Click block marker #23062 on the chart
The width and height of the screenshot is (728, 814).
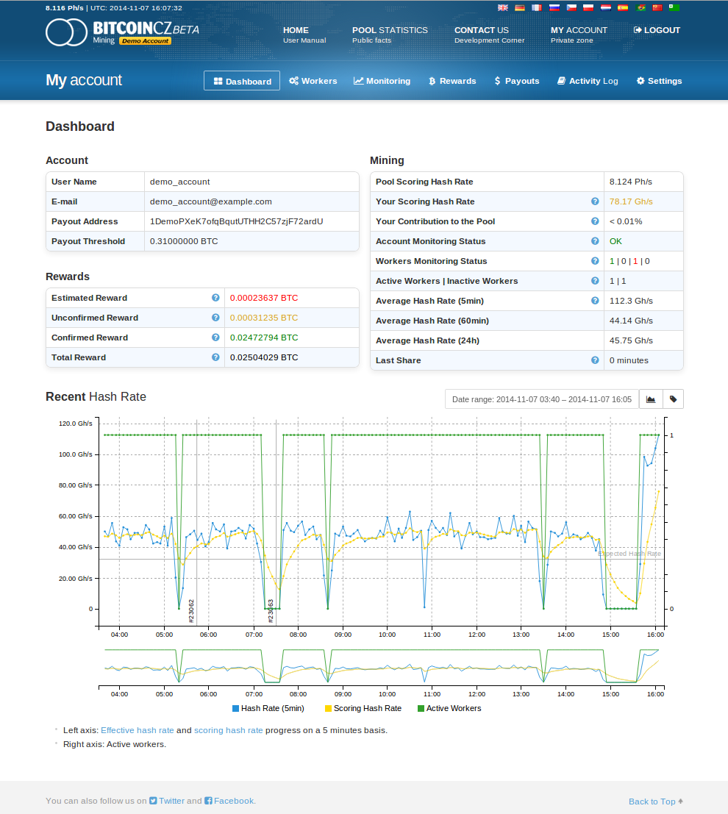(x=192, y=610)
